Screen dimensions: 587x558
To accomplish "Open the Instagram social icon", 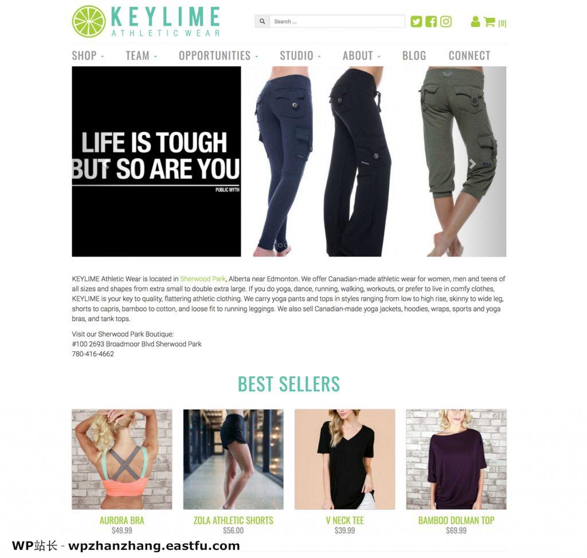I will 445,21.
